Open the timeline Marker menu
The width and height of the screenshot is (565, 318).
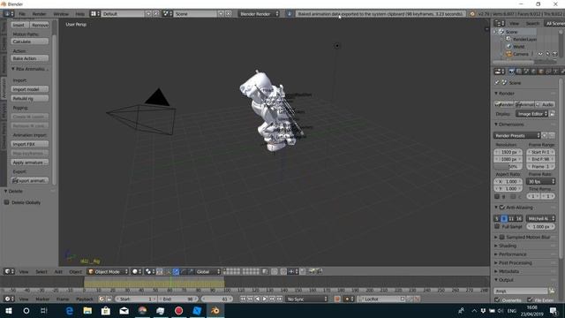pos(42,299)
